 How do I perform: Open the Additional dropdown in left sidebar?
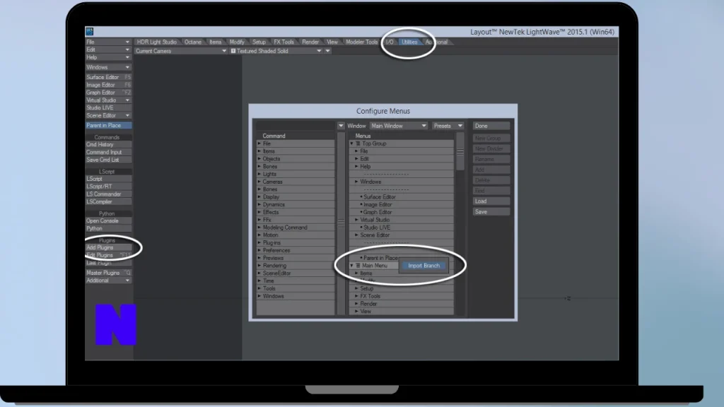(x=108, y=281)
